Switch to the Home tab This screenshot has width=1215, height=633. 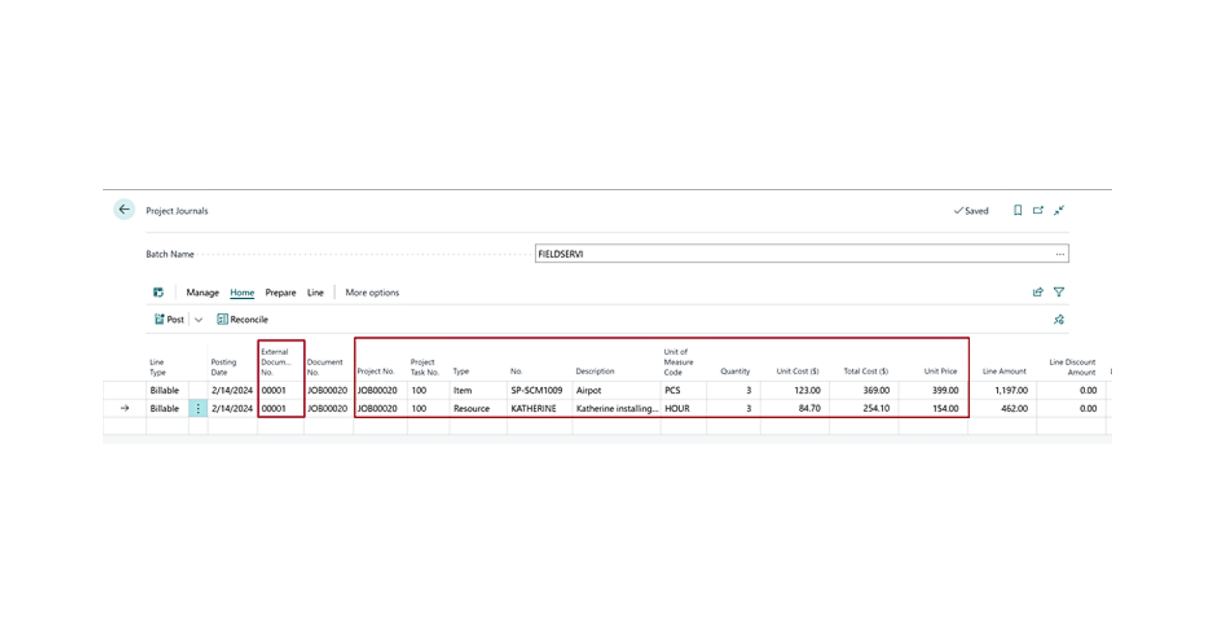click(242, 292)
